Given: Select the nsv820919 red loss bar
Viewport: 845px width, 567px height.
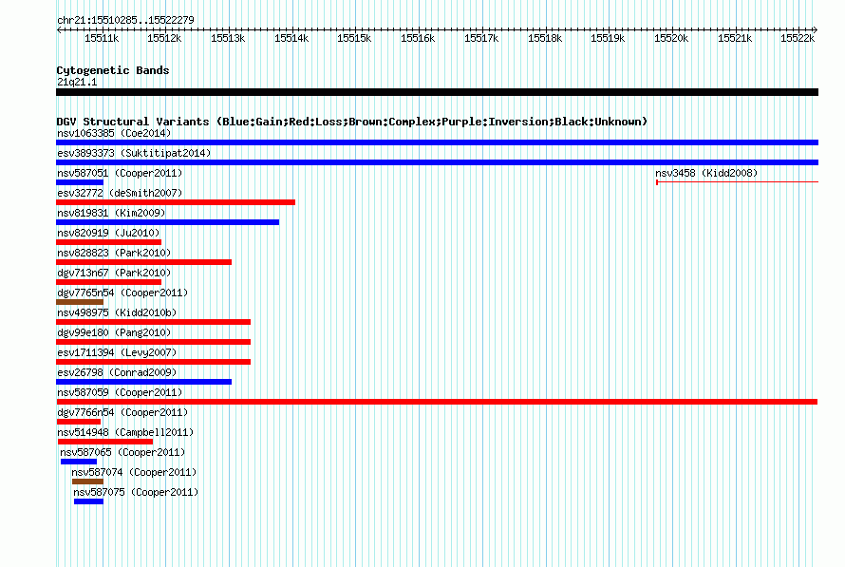Looking at the screenshot, I should (109, 242).
